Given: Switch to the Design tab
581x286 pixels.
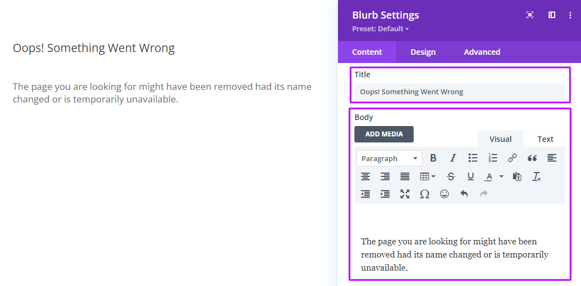Looking at the screenshot, I should (x=423, y=52).
